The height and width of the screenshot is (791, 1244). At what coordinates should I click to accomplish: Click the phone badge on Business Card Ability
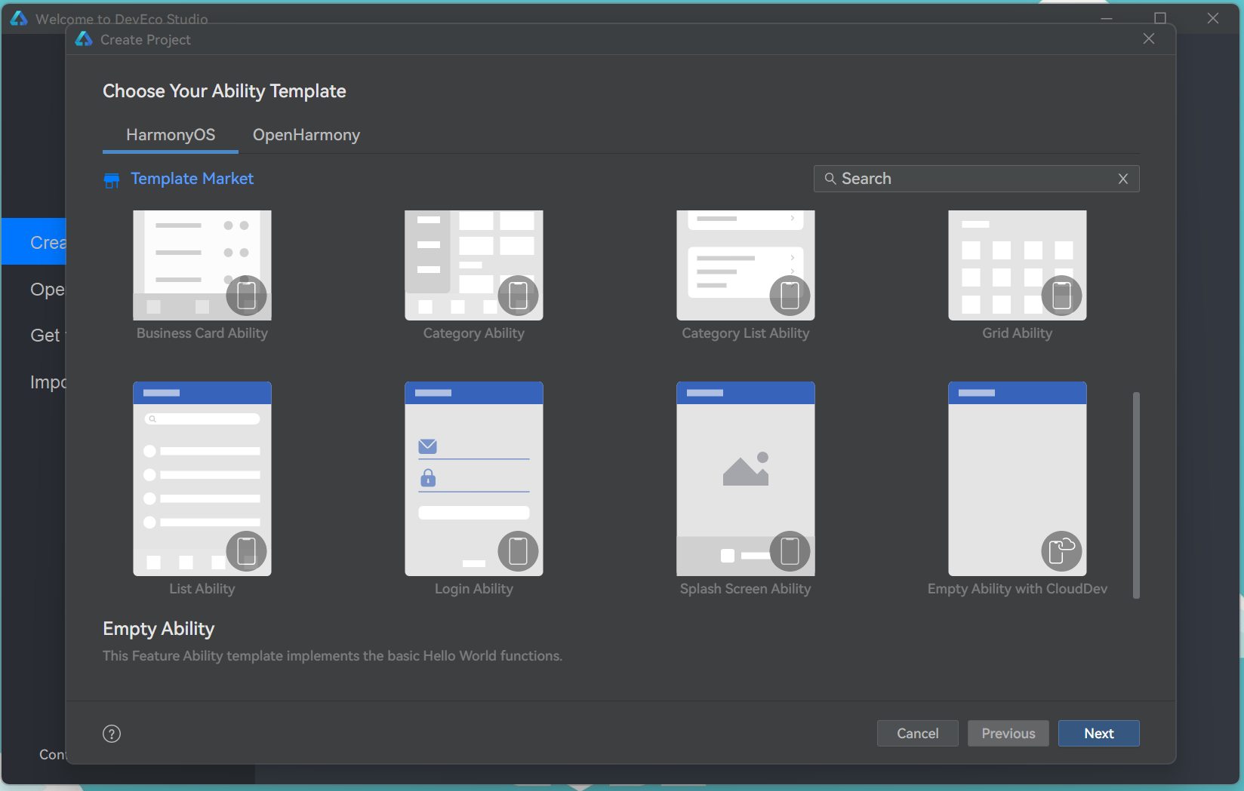247,296
